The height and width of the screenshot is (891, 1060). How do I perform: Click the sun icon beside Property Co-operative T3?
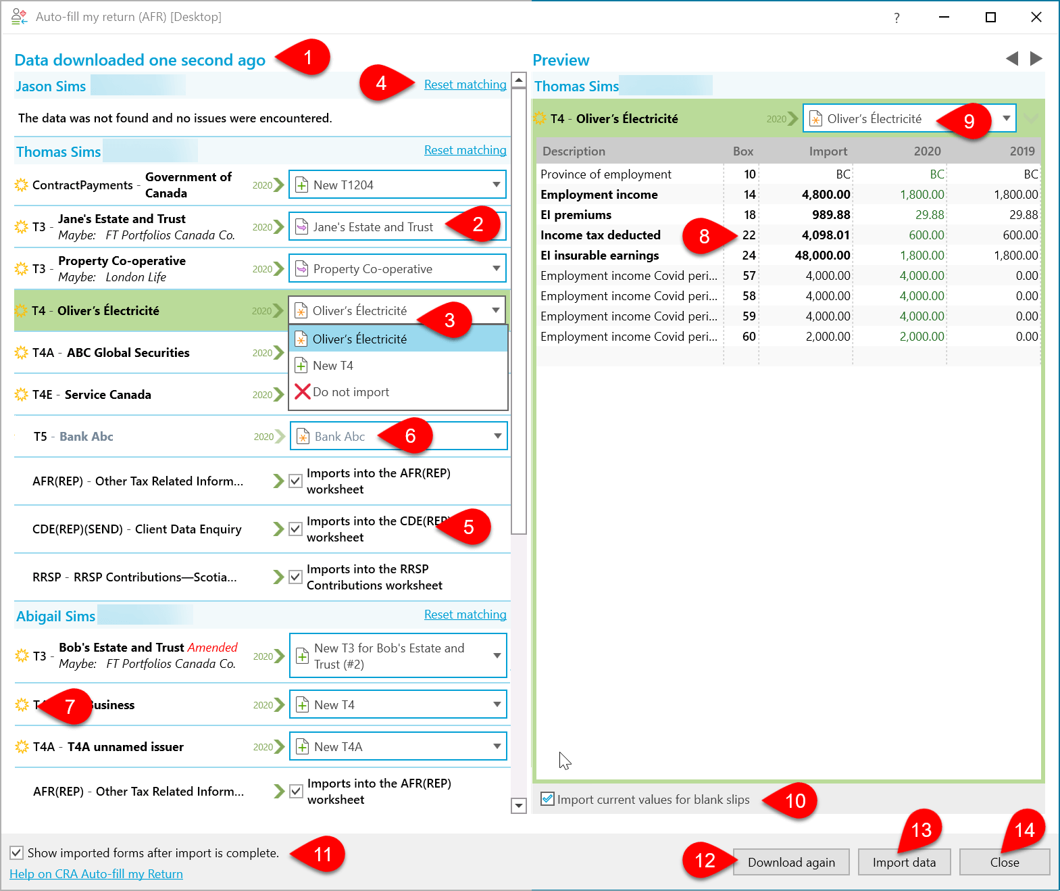(22, 268)
